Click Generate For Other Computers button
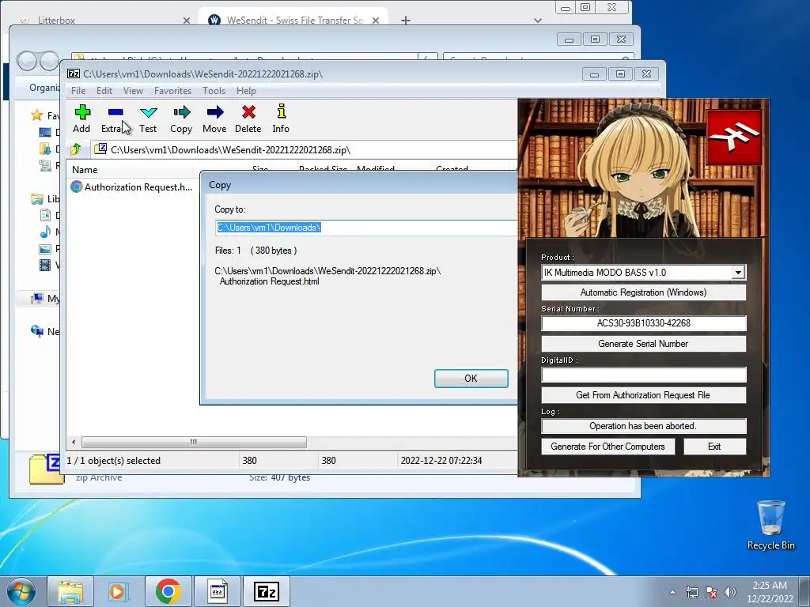The image size is (810, 607). coord(608,447)
